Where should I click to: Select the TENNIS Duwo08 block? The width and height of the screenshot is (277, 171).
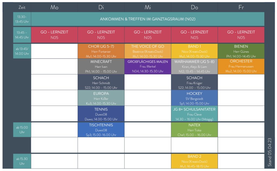pos(101,114)
